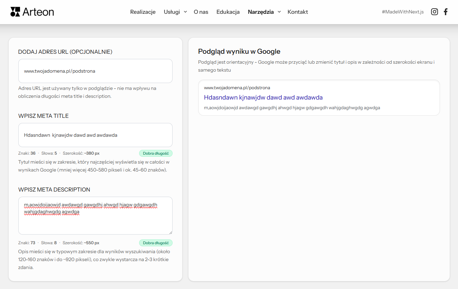Expand the Usługi dropdown
458x289 pixels.
(172, 12)
